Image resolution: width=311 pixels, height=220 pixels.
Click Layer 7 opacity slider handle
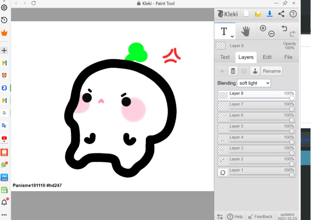coord(292,109)
